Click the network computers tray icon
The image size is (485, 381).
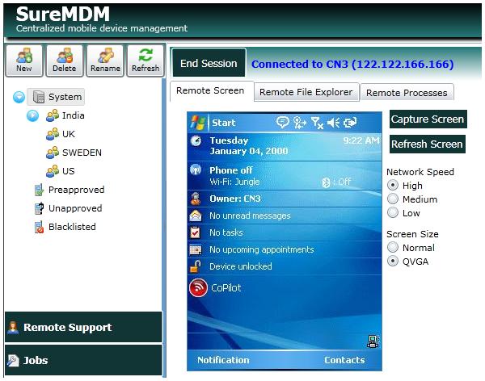[373, 341]
